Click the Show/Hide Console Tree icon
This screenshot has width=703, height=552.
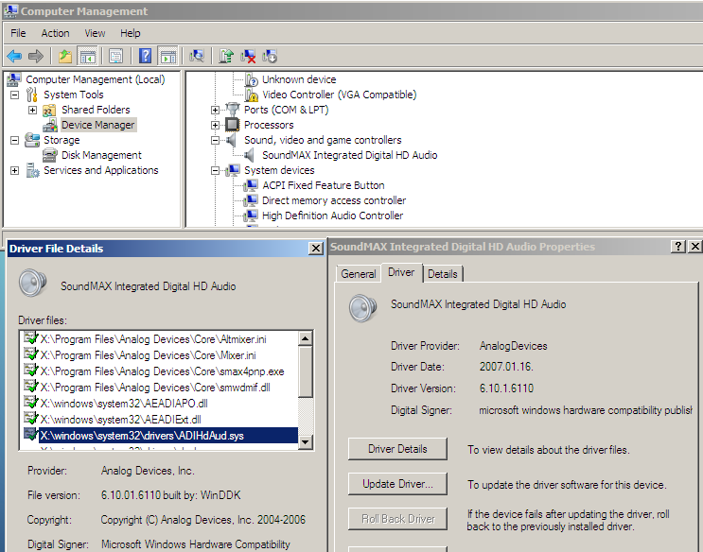point(87,56)
